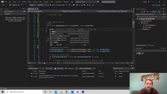This screenshot has width=167, height=94.
Task: Click the Microsoft Edge taskbar icon
Action: pos(56,92)
